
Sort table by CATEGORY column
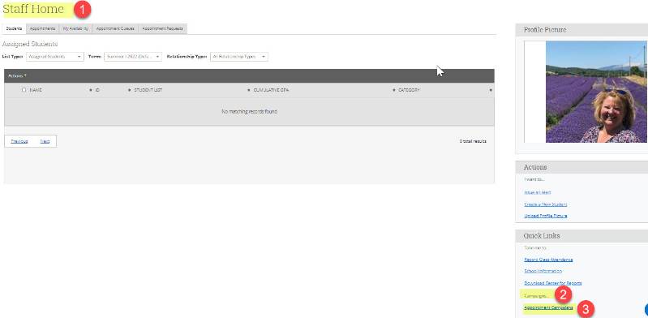pos(409,90)
